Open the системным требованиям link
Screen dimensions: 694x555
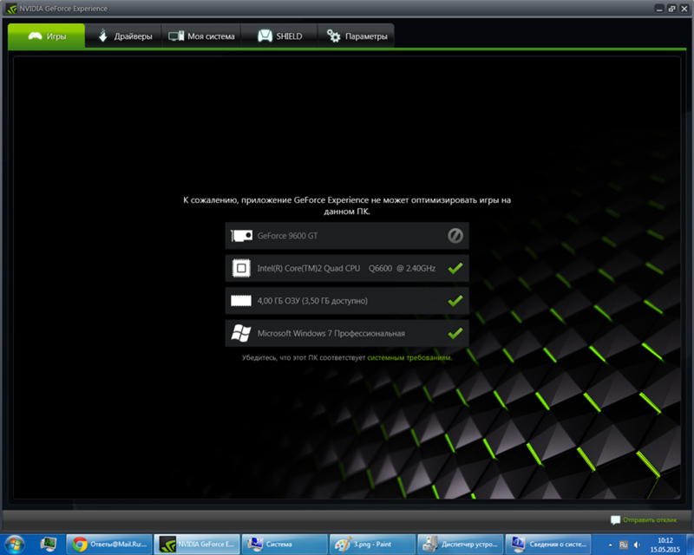(409, 357)
